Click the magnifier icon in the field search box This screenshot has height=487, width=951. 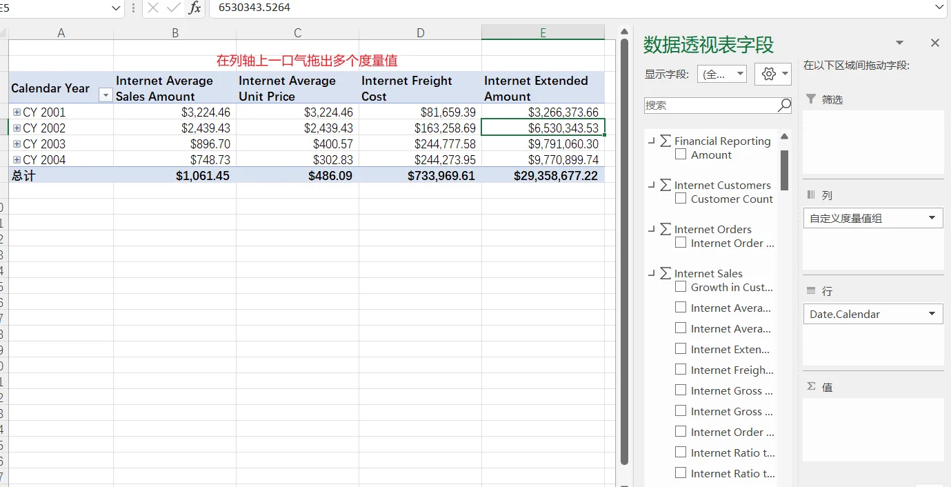pos(783,106)
